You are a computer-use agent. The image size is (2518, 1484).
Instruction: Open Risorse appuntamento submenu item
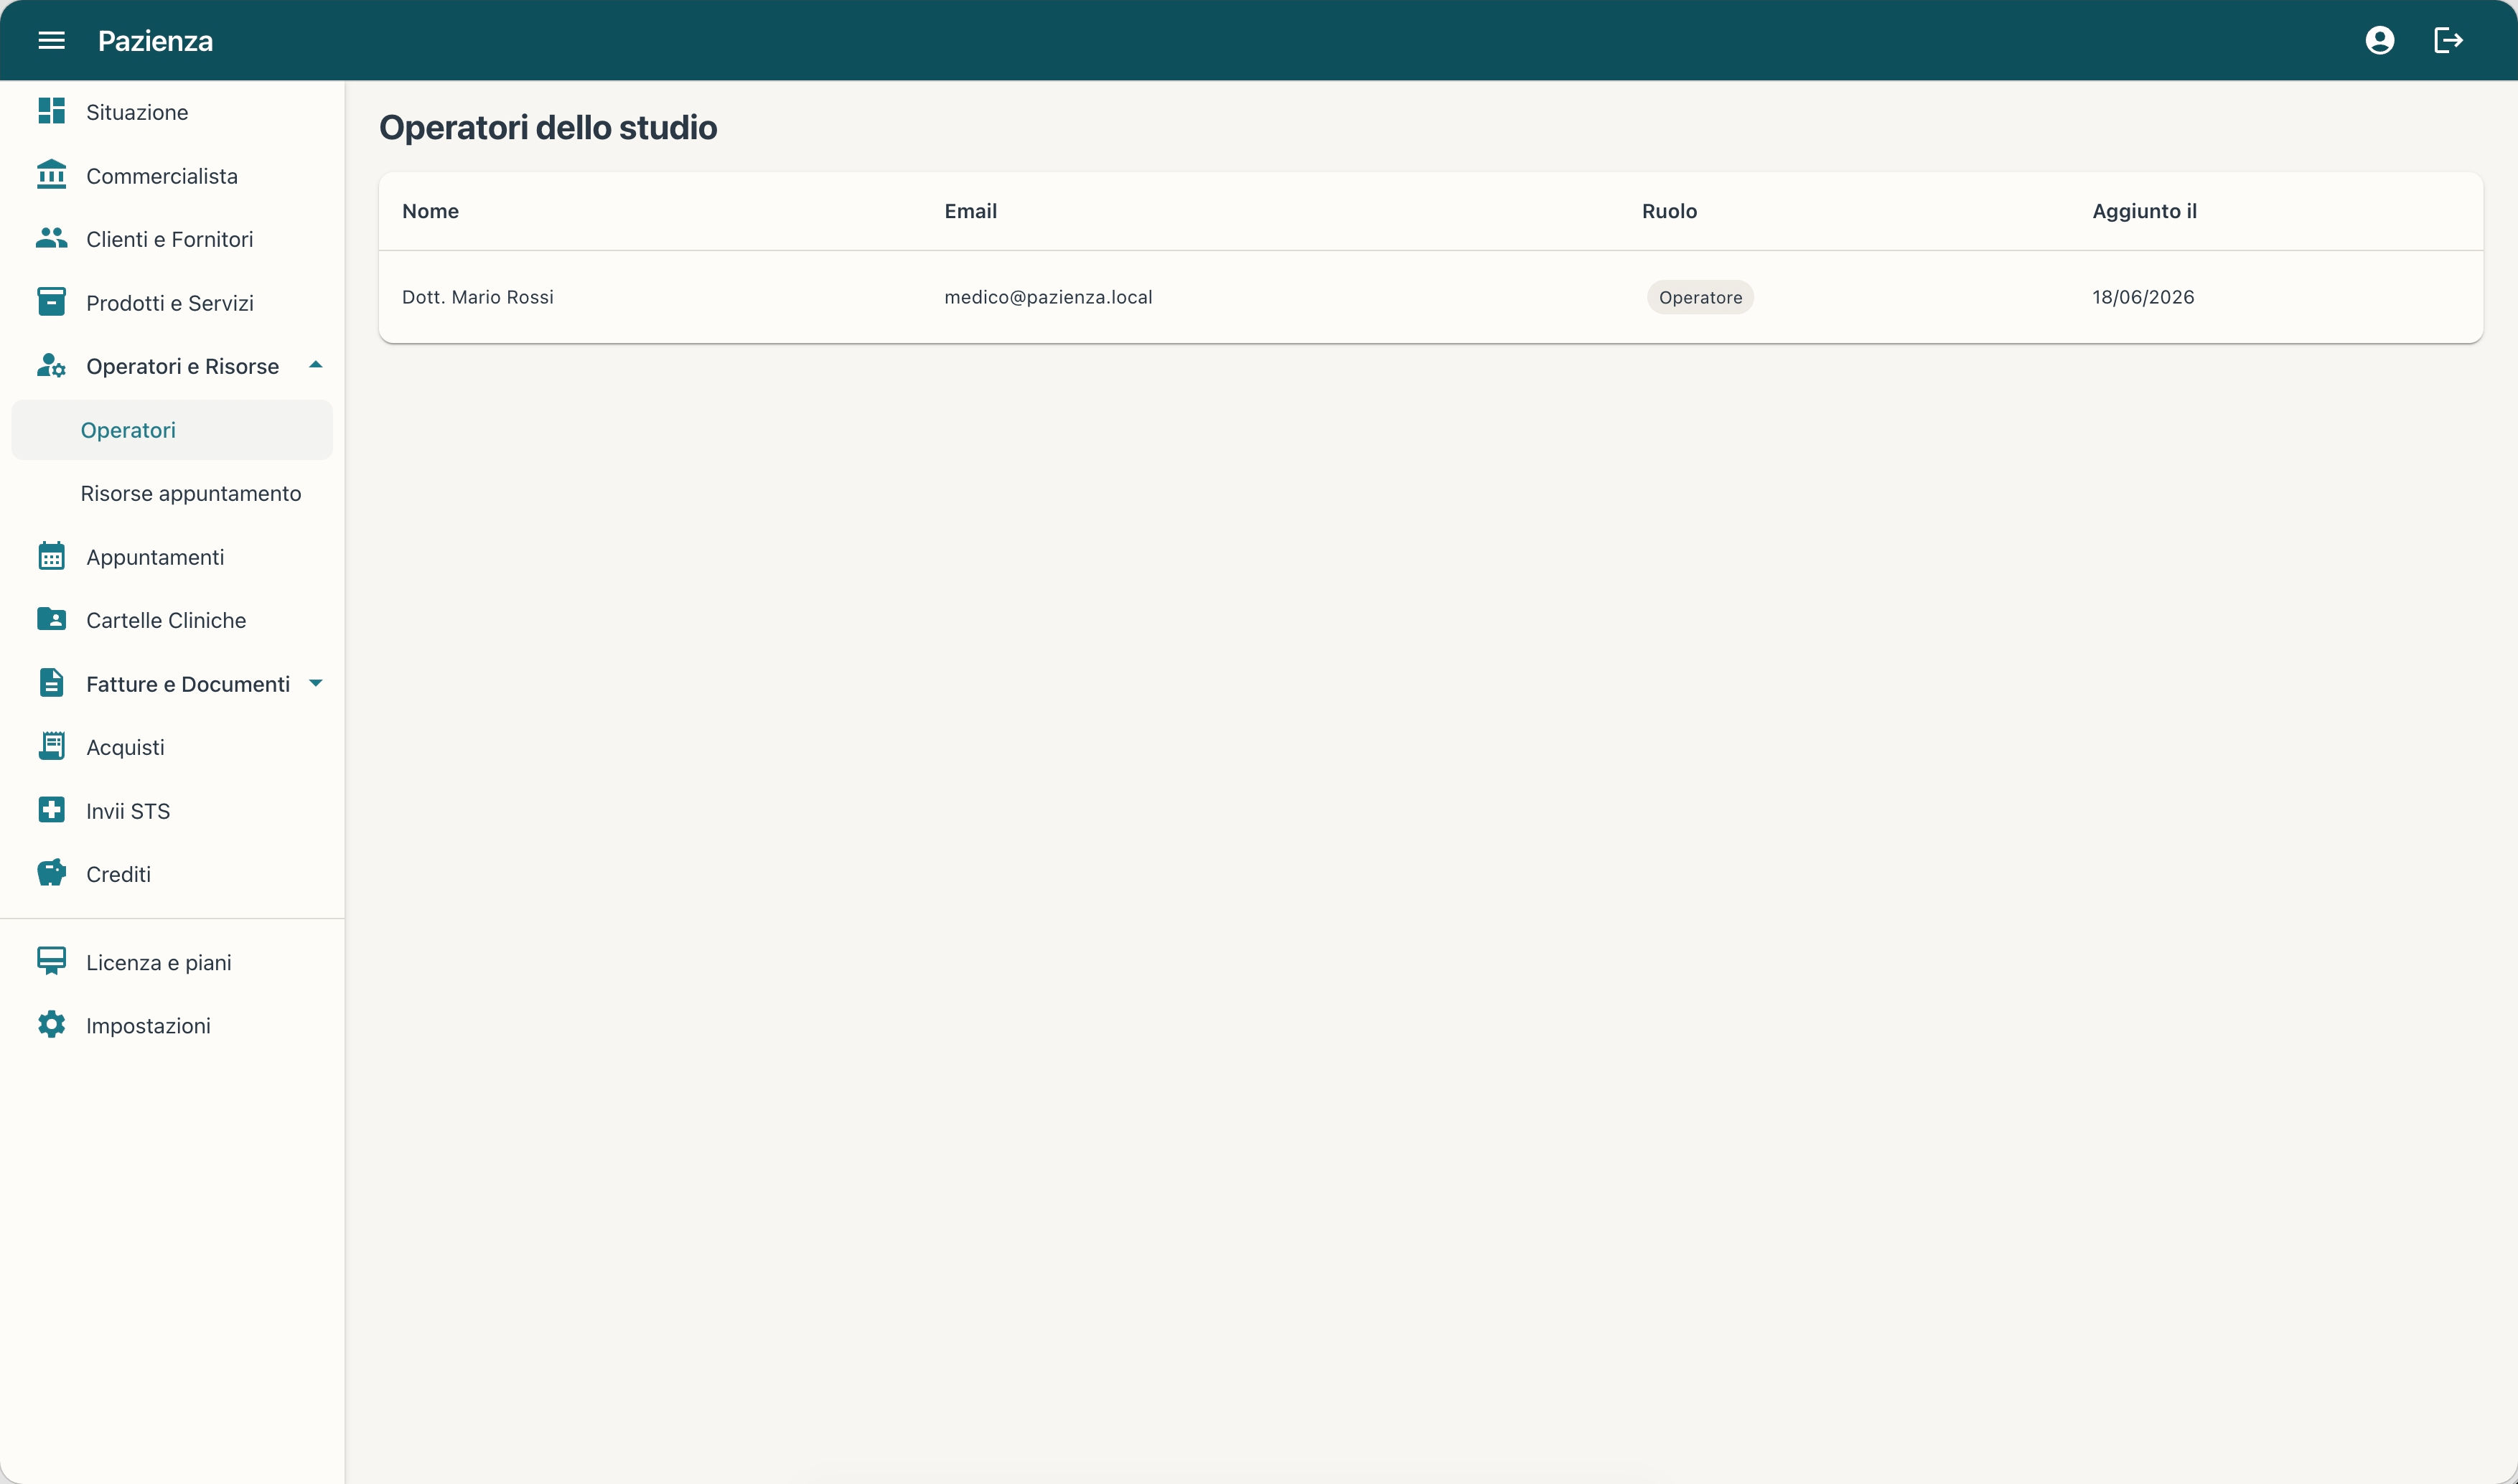click(172, 493)
